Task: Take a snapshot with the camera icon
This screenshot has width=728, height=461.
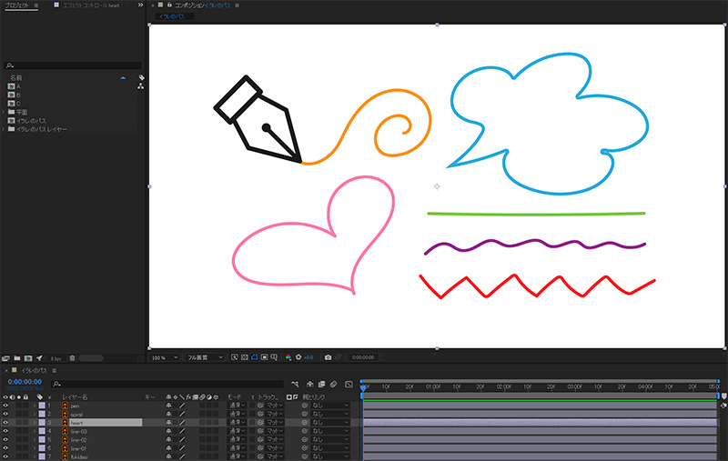Action: click(328, 357)
